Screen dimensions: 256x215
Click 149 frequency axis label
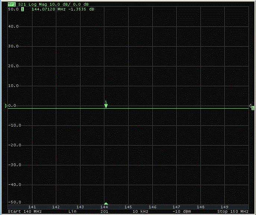pos(224,207)
